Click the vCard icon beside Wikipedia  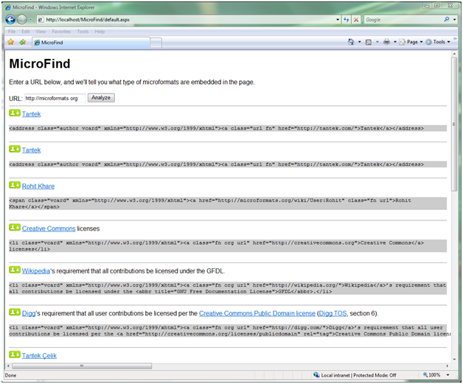15,270
